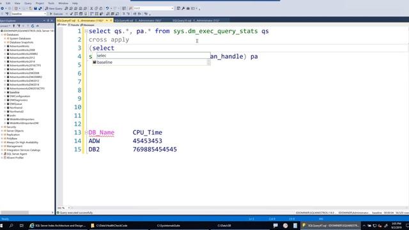Open the Internet Explorer SQL Server Index taskbar item
The width and height of the screenshot is (409, 230).
(x=58, y=226)
